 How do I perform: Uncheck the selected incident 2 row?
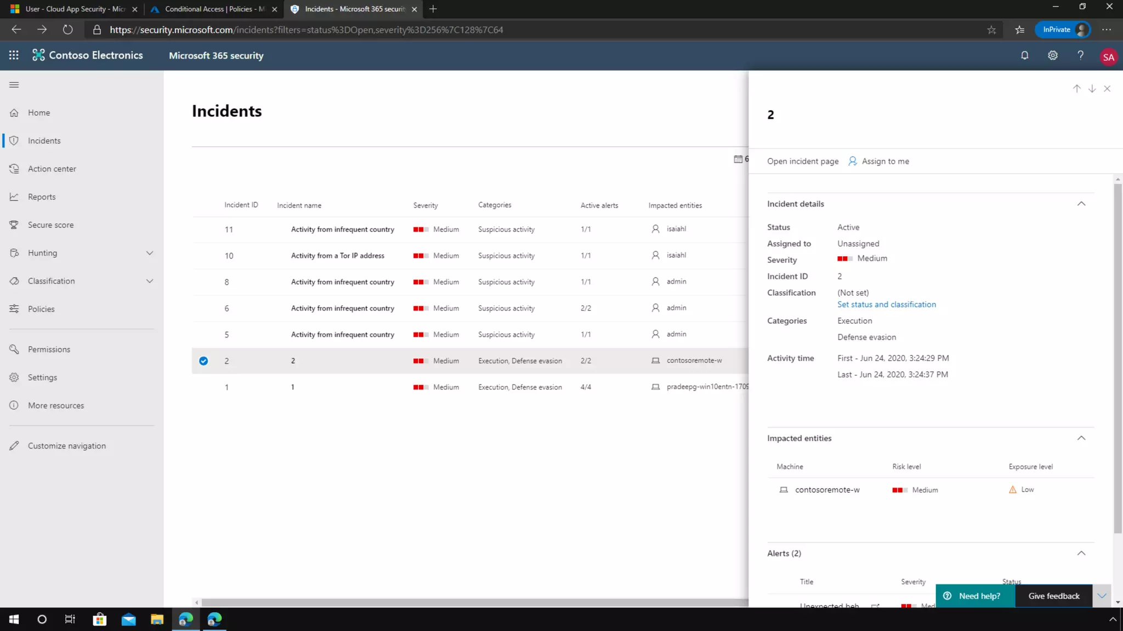pyautogui.click(x=203, y=361)
